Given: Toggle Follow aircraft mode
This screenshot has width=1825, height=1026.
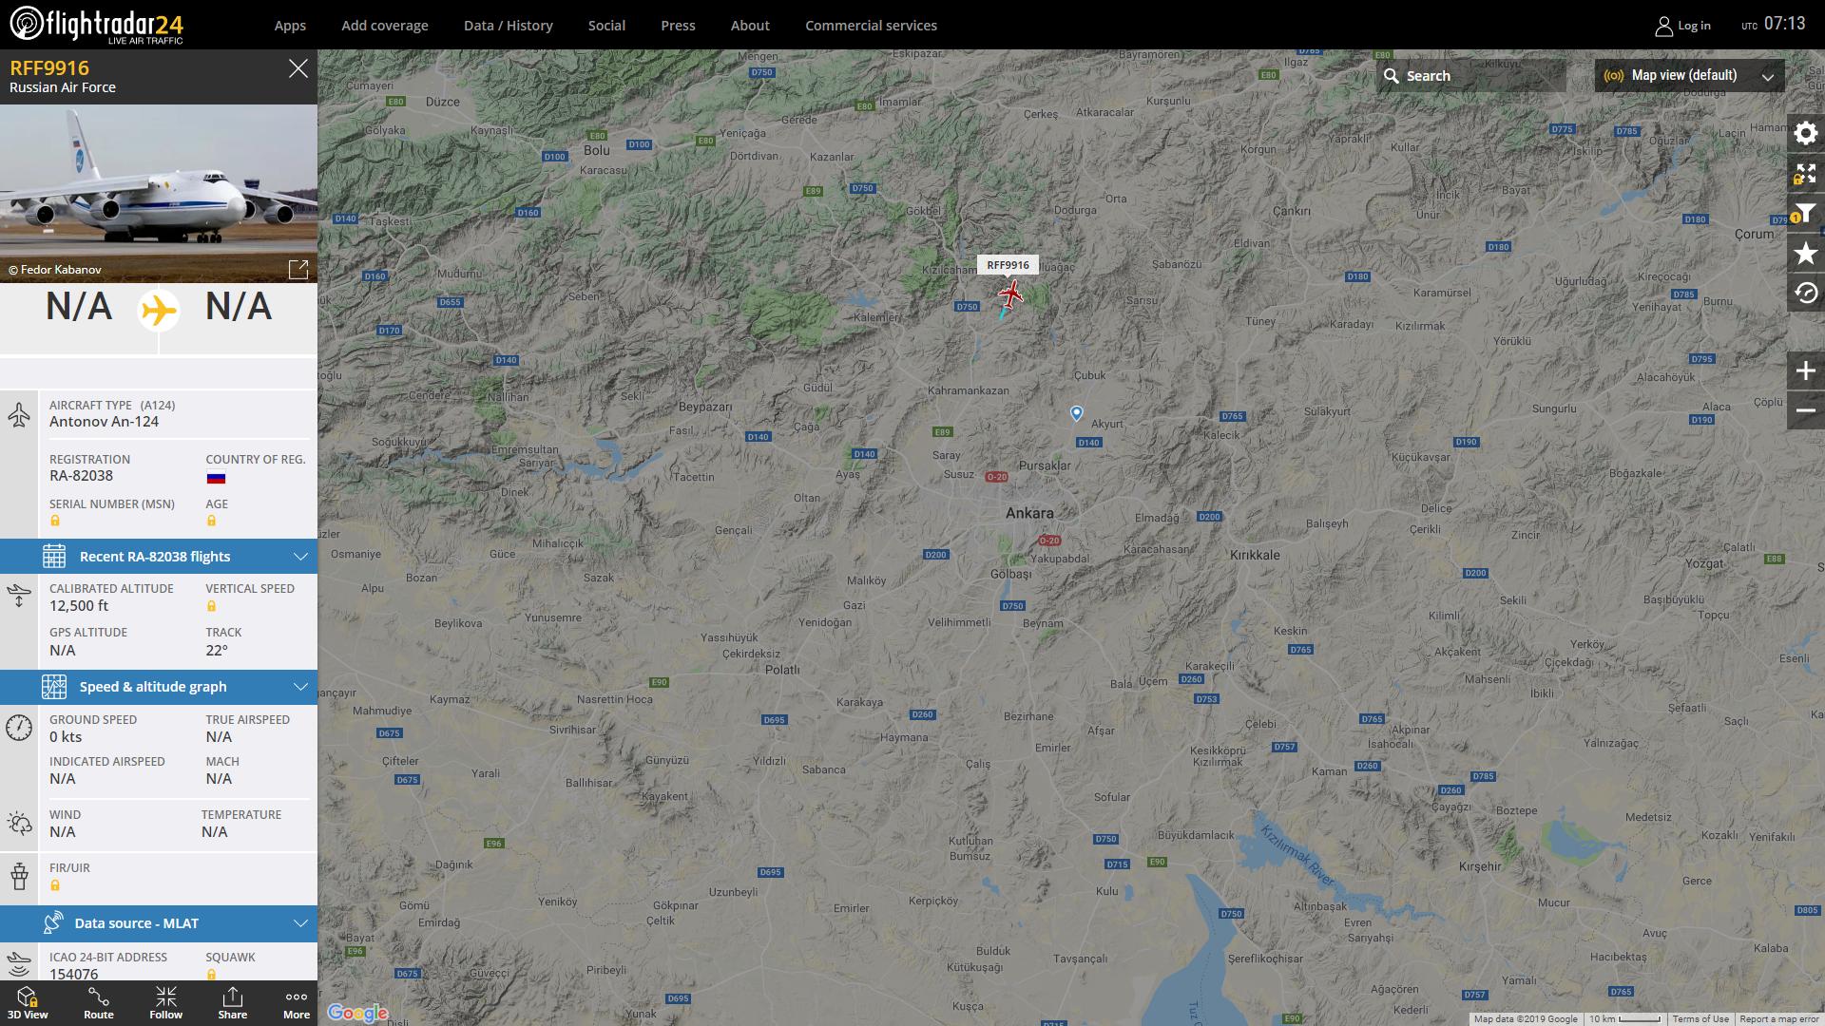Looking at the screenshot, I should tap(165, 1003).
